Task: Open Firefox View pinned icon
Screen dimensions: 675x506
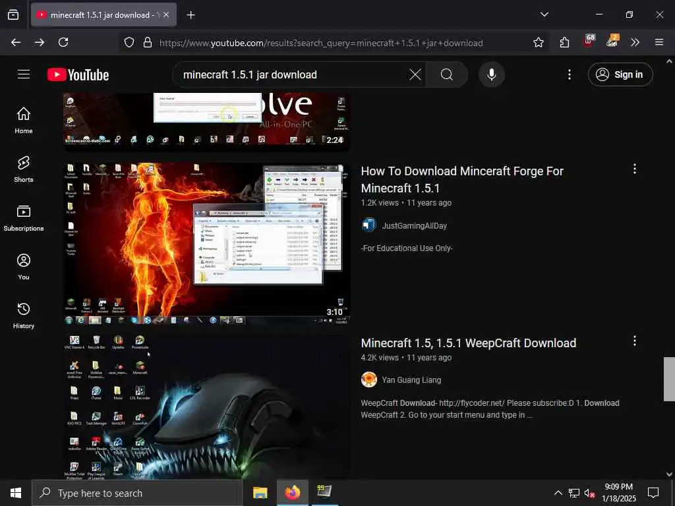Action: coord(13,14)
